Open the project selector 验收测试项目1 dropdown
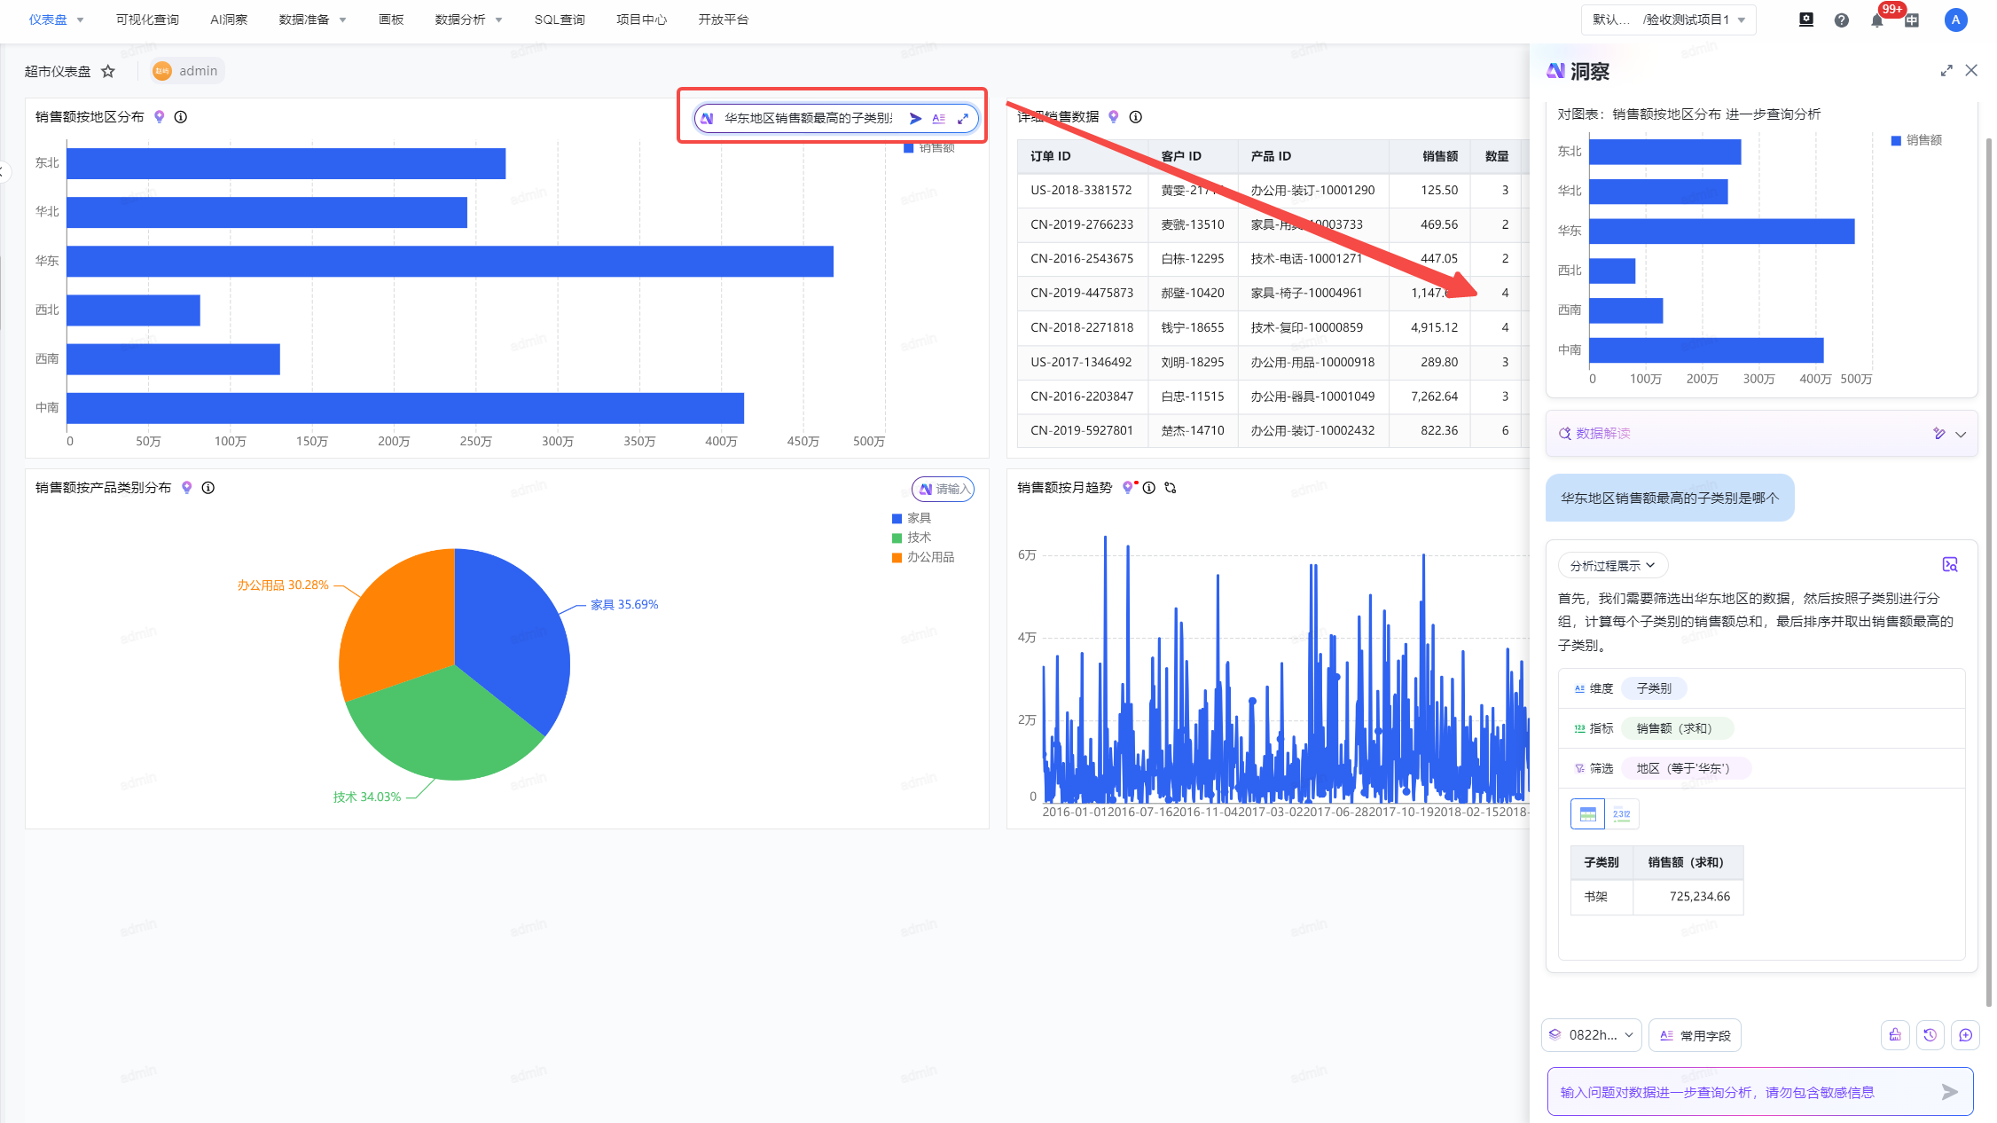The height and width of the screenshot is (1123, 1997). [x=1668, y=20]
